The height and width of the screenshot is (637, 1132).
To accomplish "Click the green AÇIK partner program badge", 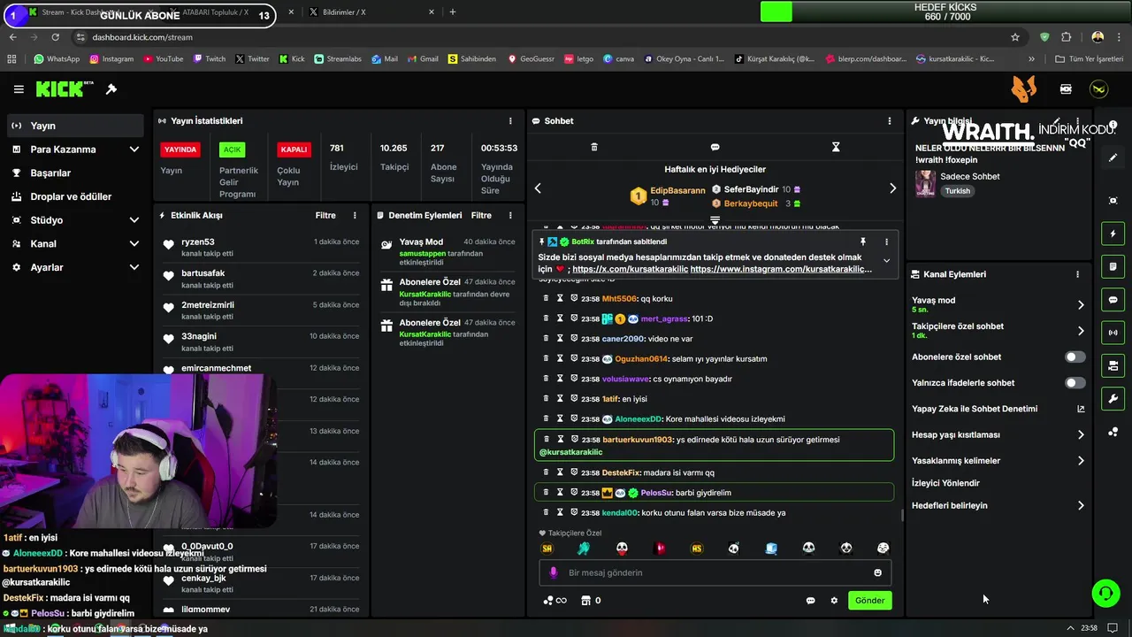I will tap(232, 150).
